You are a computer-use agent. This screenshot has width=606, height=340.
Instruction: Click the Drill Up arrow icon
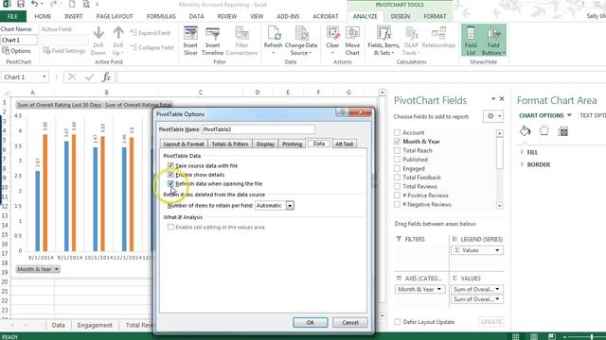pyautogui.click(x=118, y=33)
